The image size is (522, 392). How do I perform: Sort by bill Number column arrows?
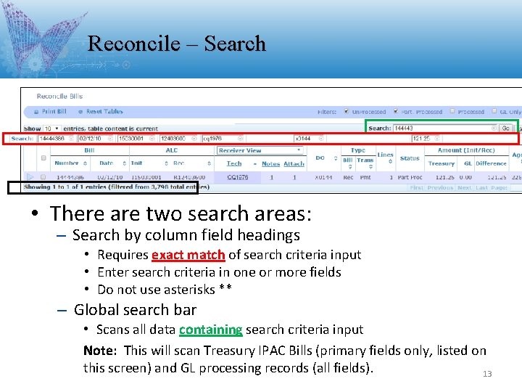[x=86, y=163]
